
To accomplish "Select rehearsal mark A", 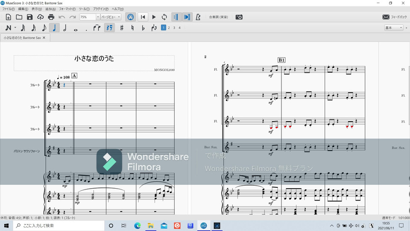I will [74, 76].
